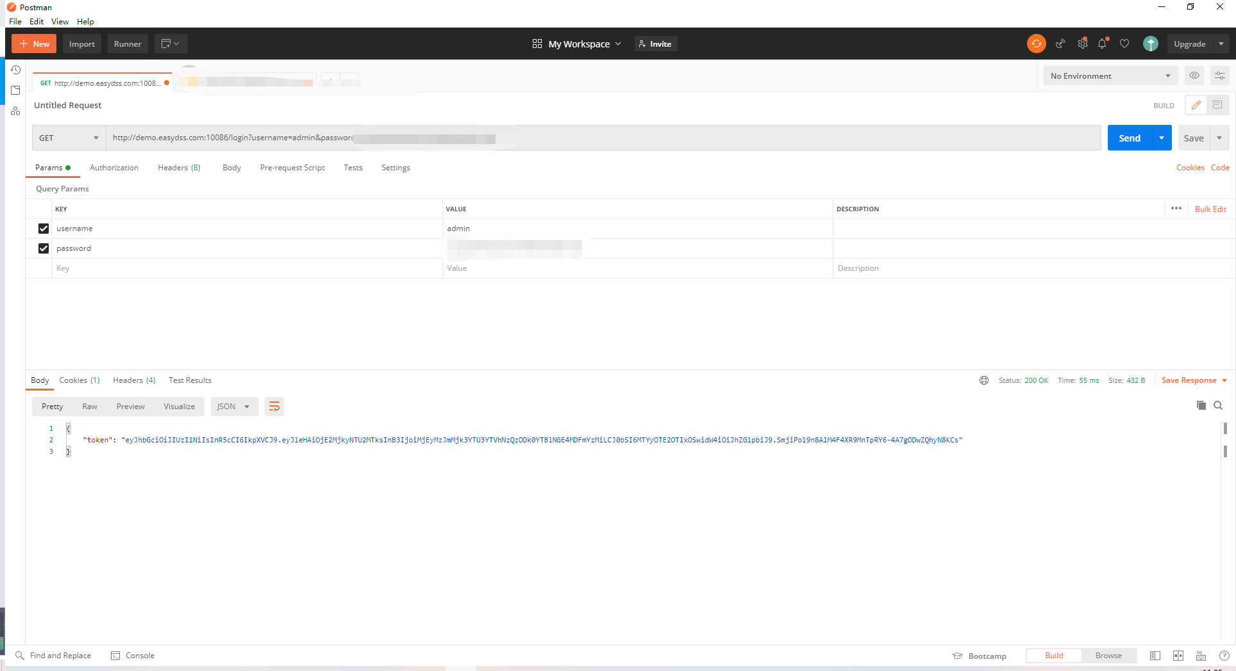
Task: Open the manage environments sliders icon
Action: (x=1219, y=76)
